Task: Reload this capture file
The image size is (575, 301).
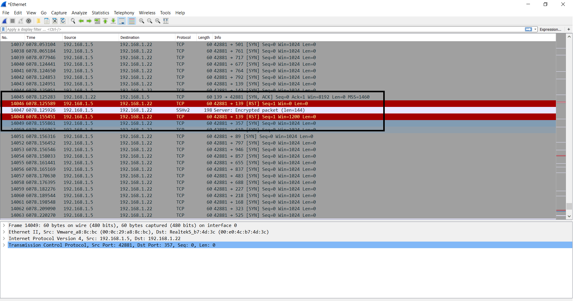Action: coord(63,21)
